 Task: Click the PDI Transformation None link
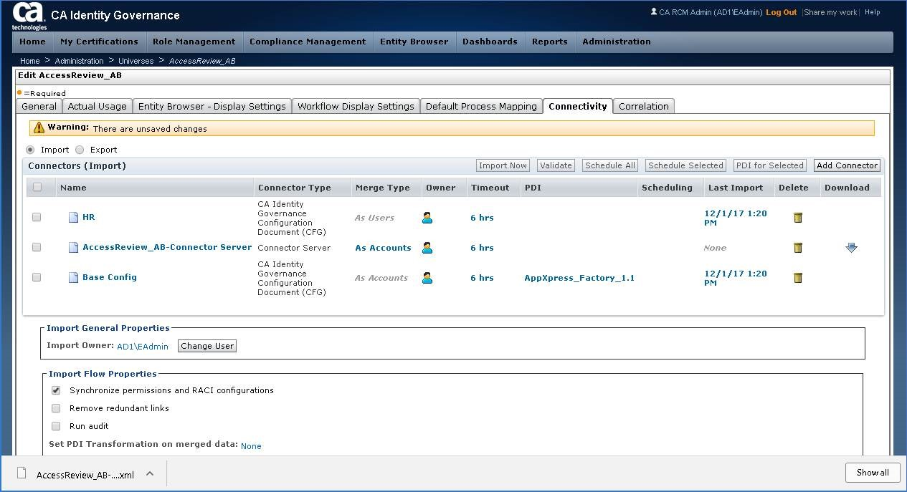click(x=251, y=446)
